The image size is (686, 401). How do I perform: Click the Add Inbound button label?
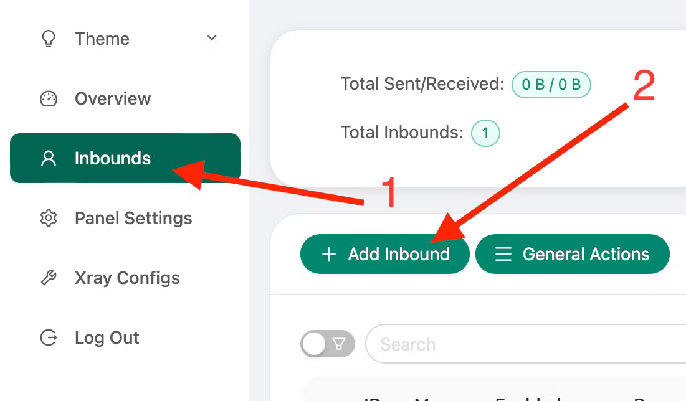point(399,254)
